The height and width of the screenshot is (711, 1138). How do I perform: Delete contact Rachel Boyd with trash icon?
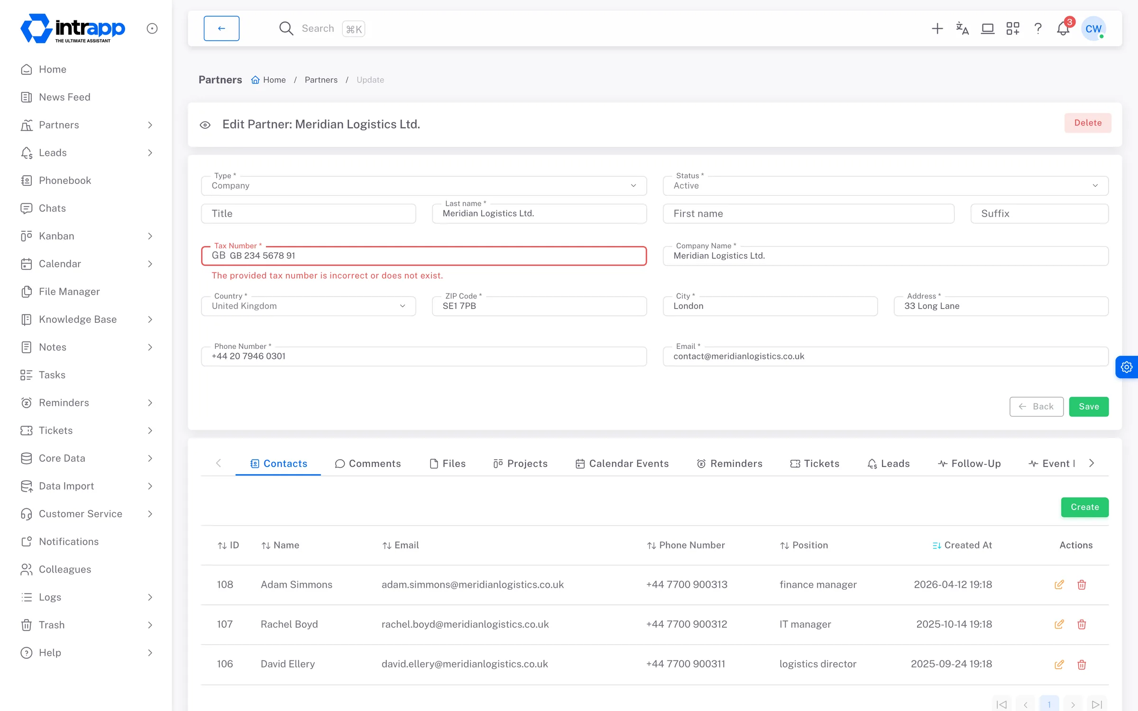pyautogui.click(x=1082, y=624)
